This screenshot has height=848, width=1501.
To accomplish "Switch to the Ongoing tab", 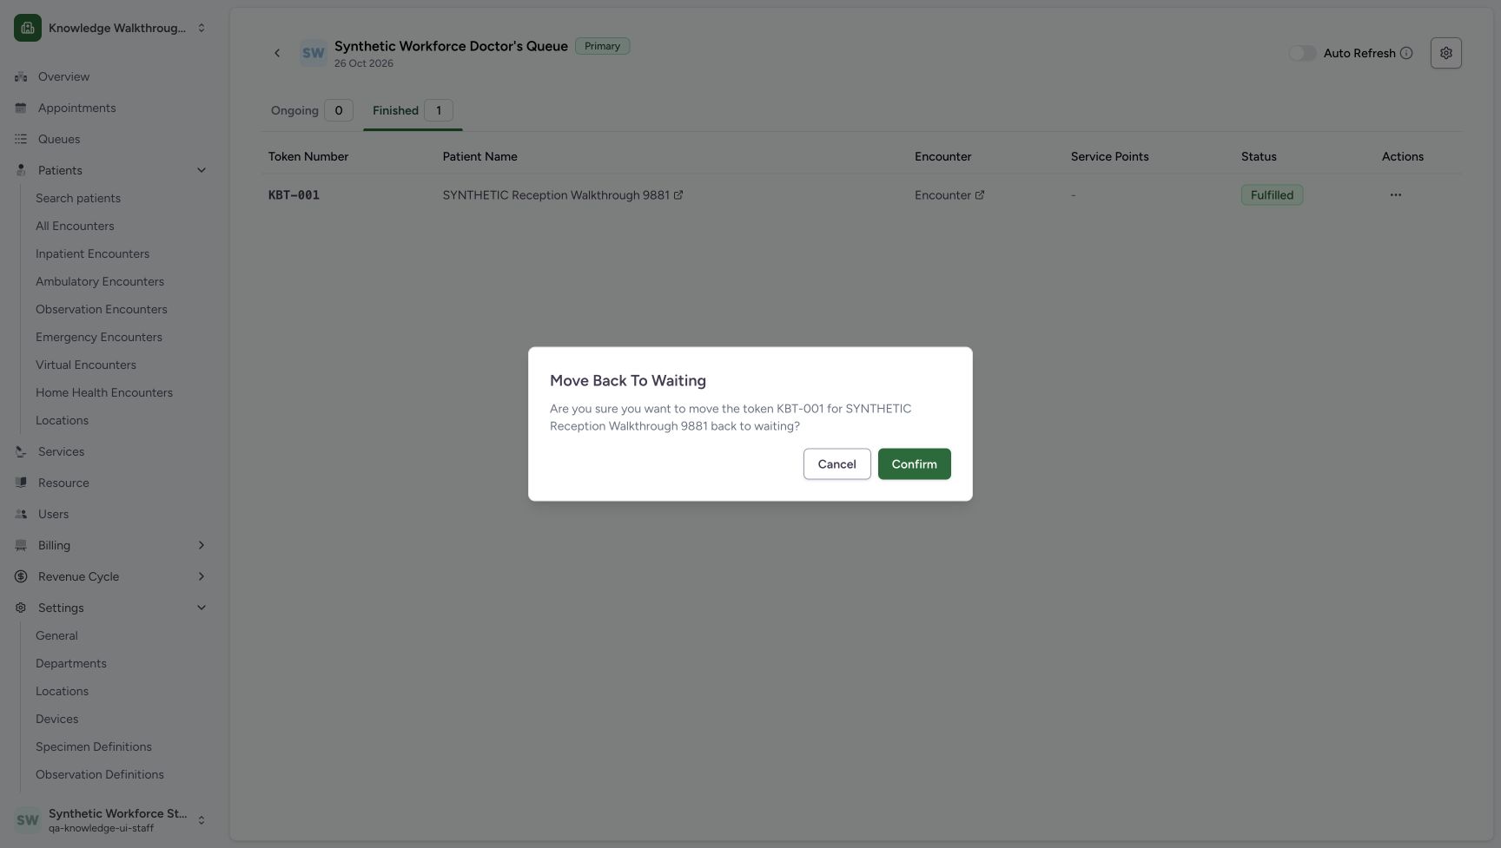I will pyautogui.click(x=311, y=110).
